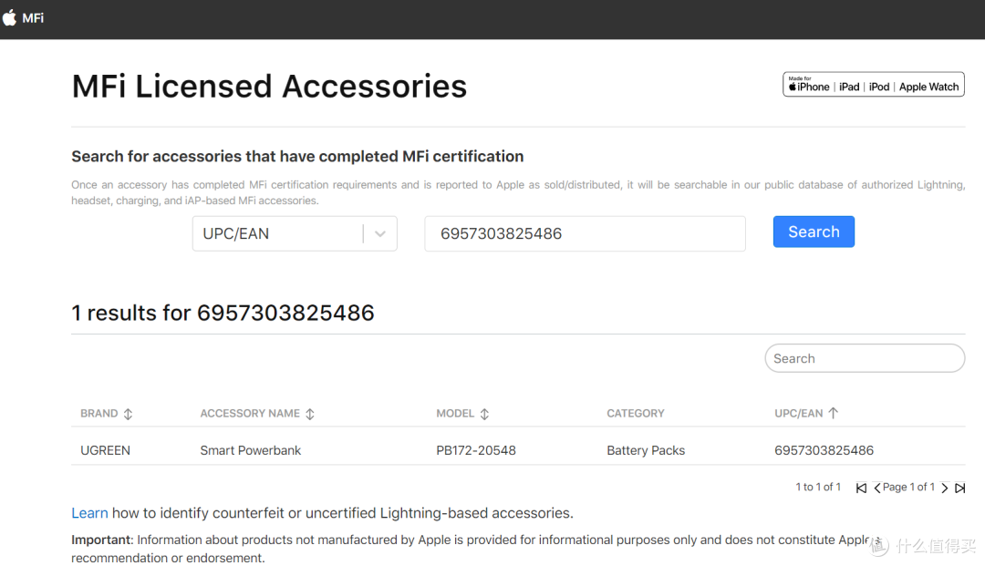Go to previous results page
985x566 pixels.
coord(877,489)
